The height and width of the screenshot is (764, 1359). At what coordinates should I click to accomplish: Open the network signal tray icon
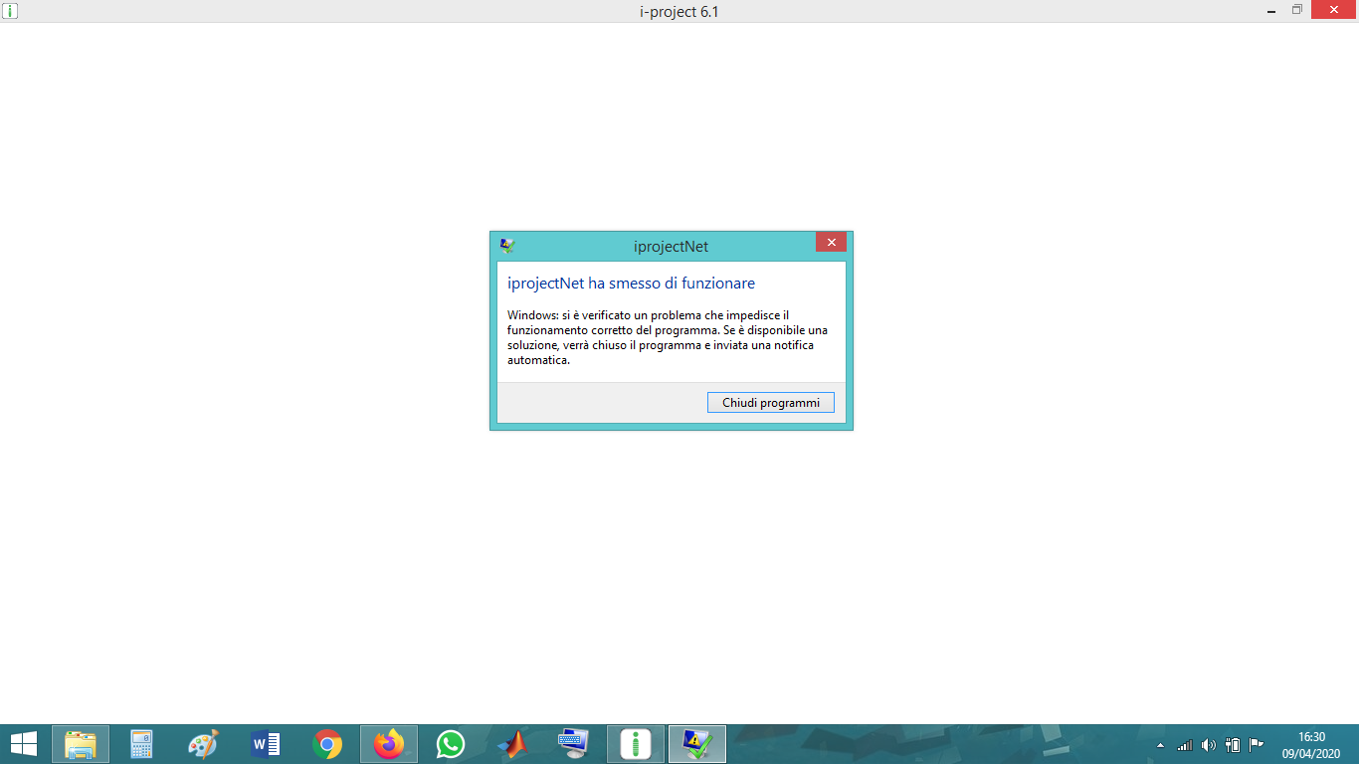tap(1185, 745)
